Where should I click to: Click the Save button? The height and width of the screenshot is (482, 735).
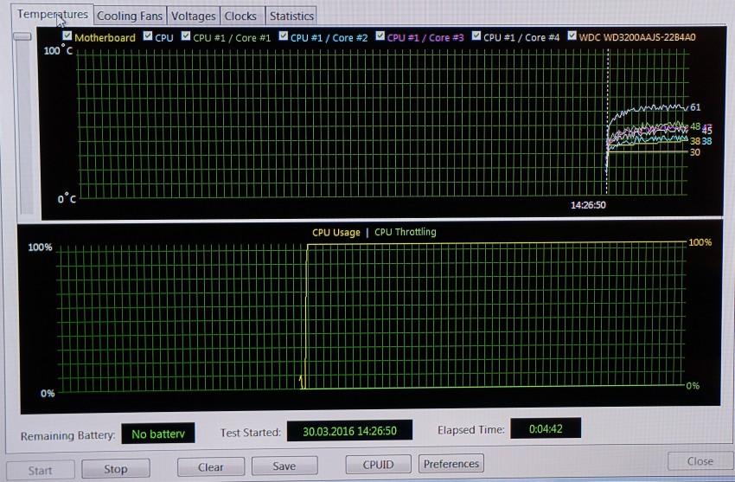pos(284,466)
